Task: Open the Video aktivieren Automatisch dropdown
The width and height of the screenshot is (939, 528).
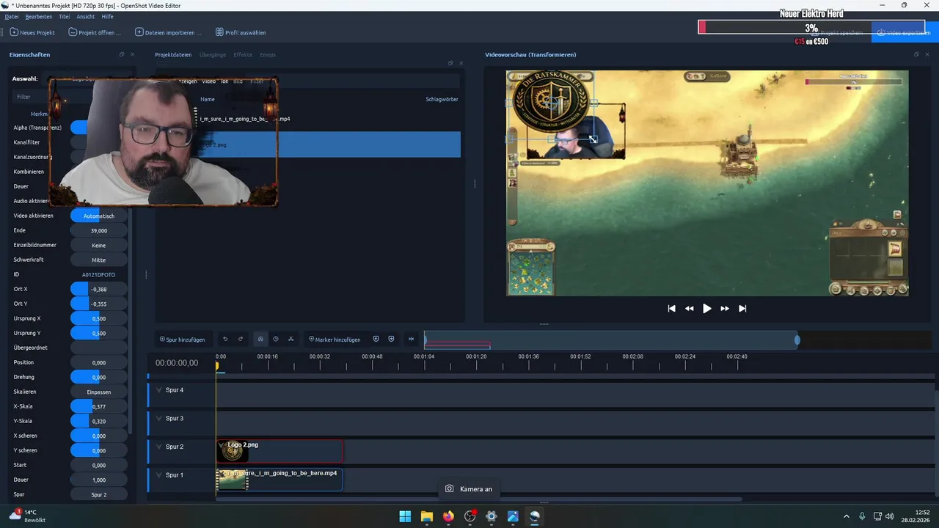Action: tap(98, 216)
